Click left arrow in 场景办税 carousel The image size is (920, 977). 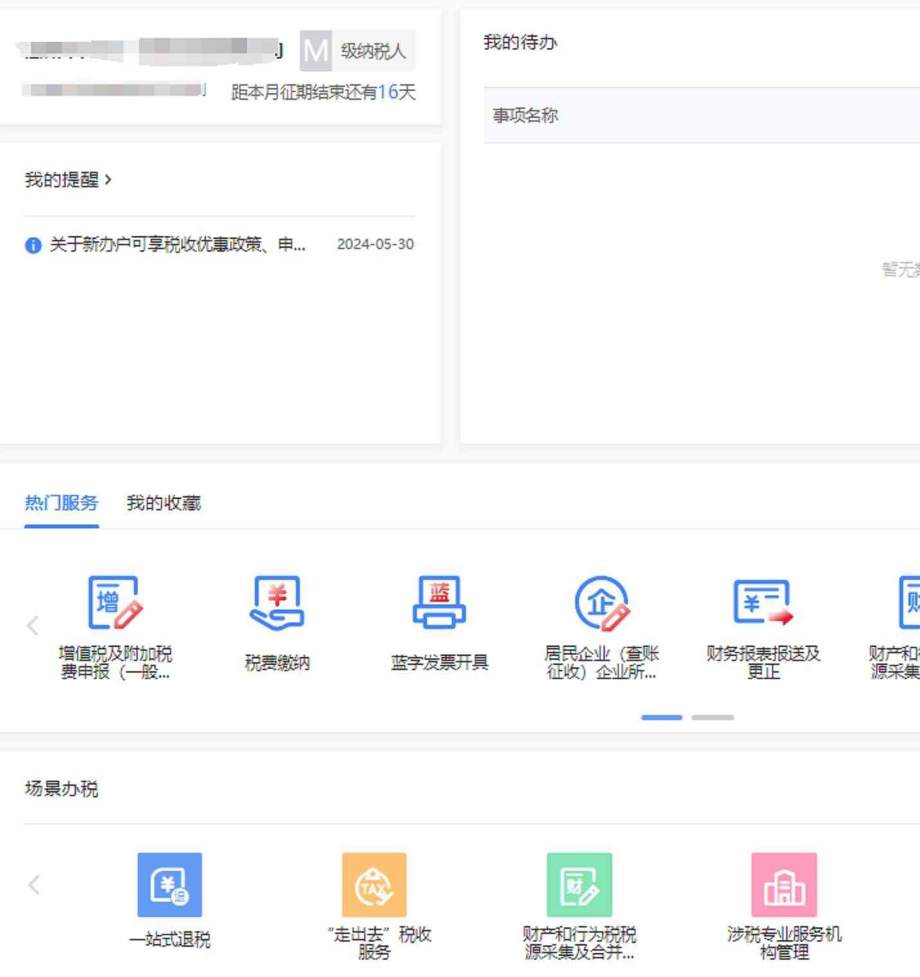(34, 885)
